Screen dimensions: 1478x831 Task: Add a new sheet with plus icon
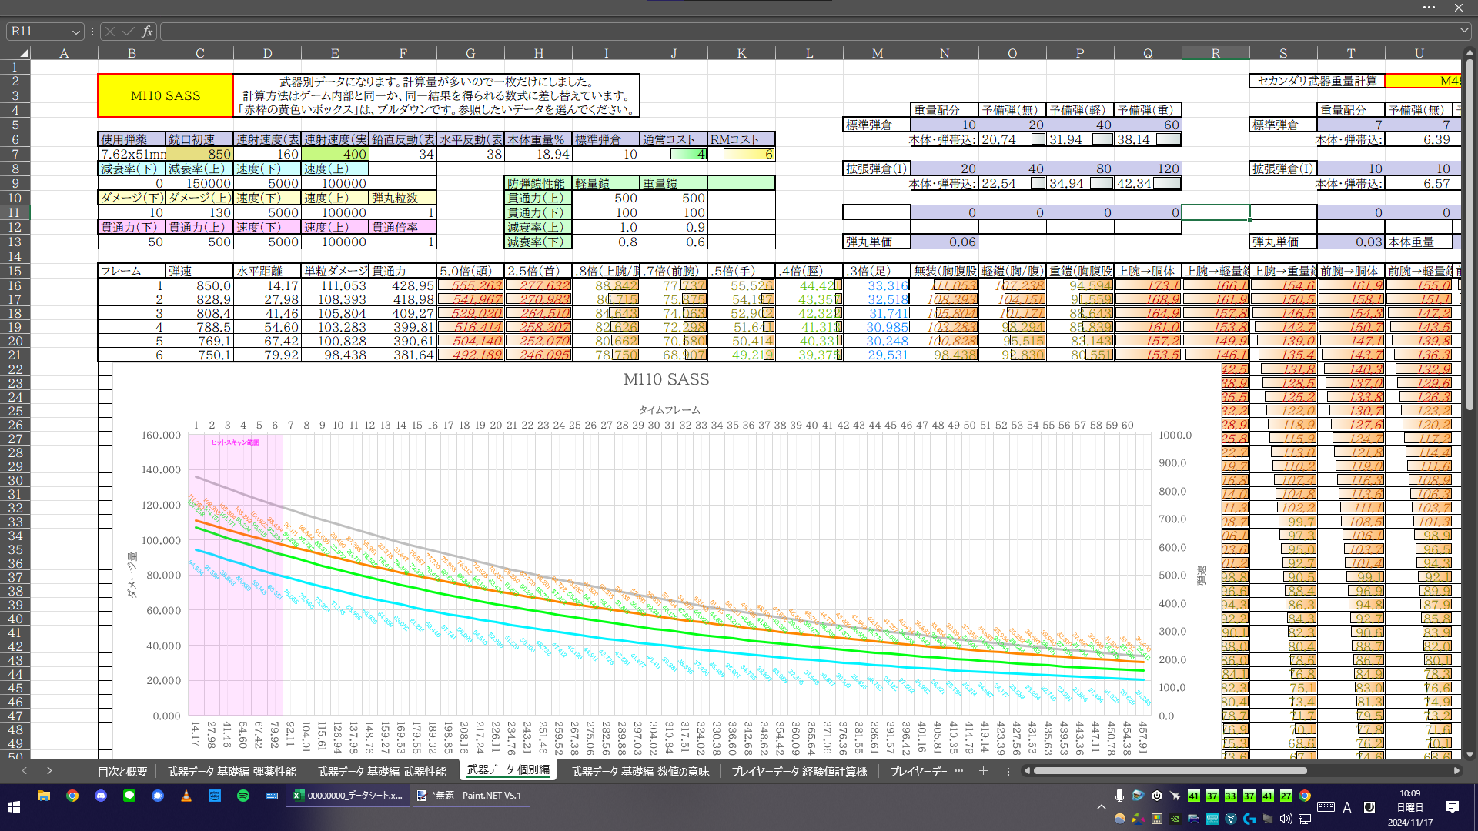coord(983,770)
